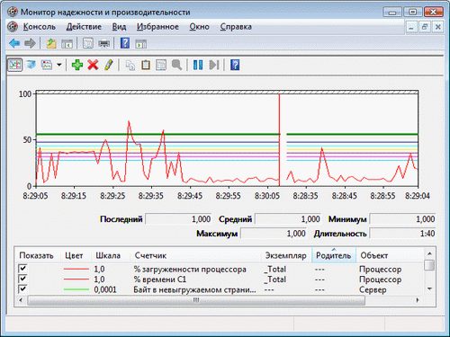Open Help from the monitor toolbar question mark
Image resolution: width=450 pixels, height=337 pixels.
[235, 65]
